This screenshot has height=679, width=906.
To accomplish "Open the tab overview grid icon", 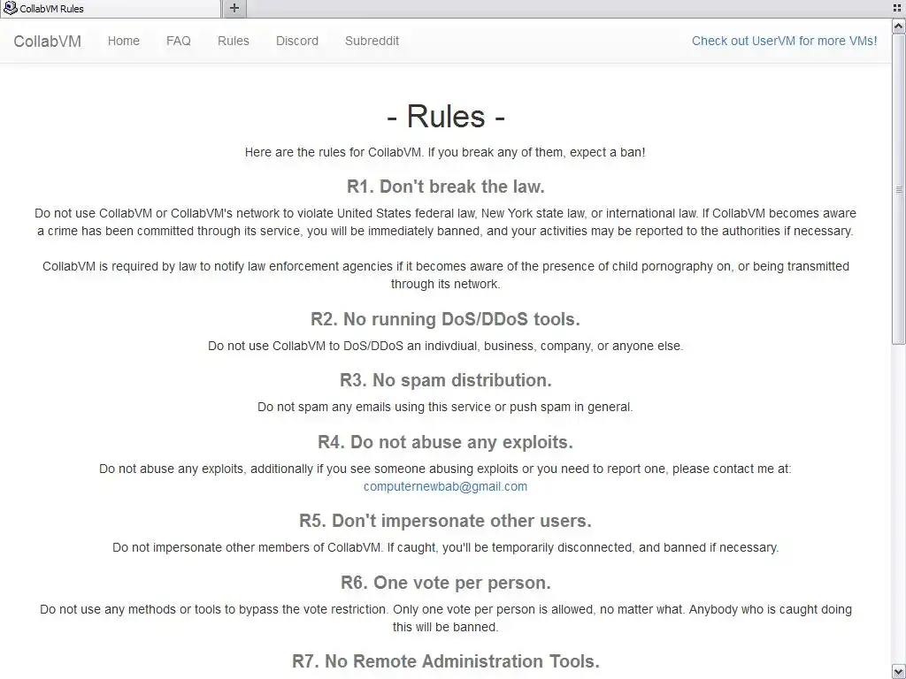I will [897, 8].
